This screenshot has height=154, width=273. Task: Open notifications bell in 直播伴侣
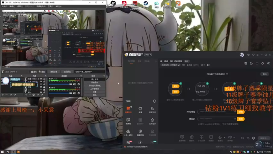click(x=262, y=63)
